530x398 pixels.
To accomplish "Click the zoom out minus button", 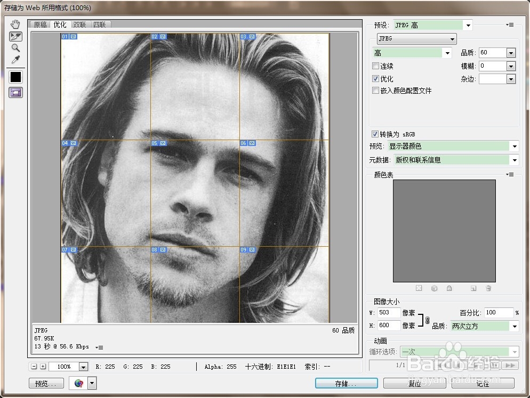I will click(x=34, y=366).
